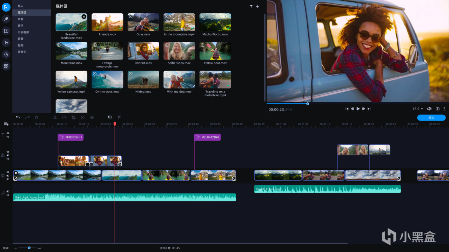
Task: Skip to the beginning of the project
Action: point(347,109)
